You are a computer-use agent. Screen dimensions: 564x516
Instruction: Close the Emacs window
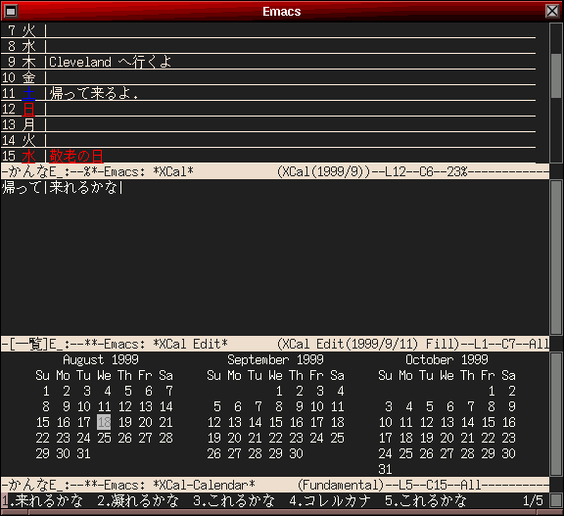pos(552,11)
